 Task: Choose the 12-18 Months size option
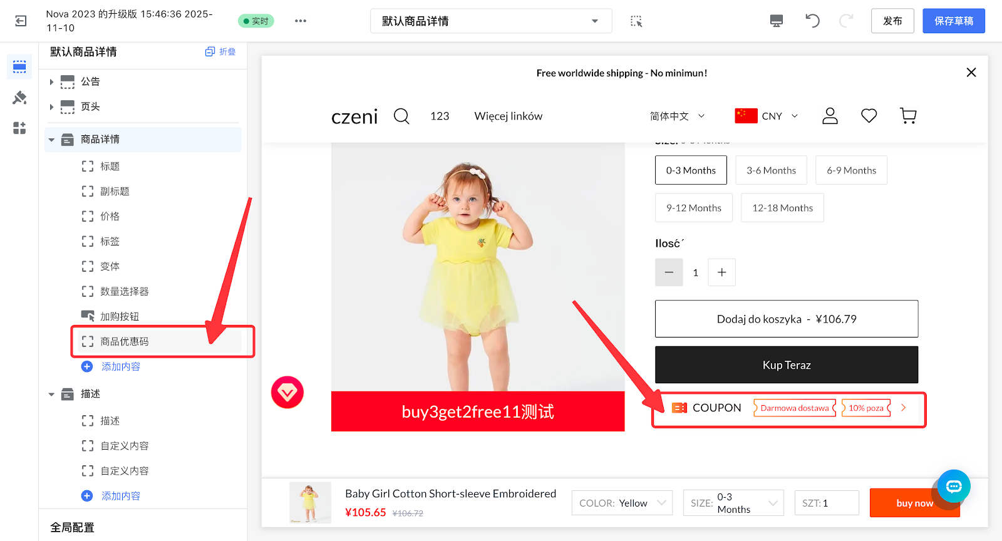point(782,208)
